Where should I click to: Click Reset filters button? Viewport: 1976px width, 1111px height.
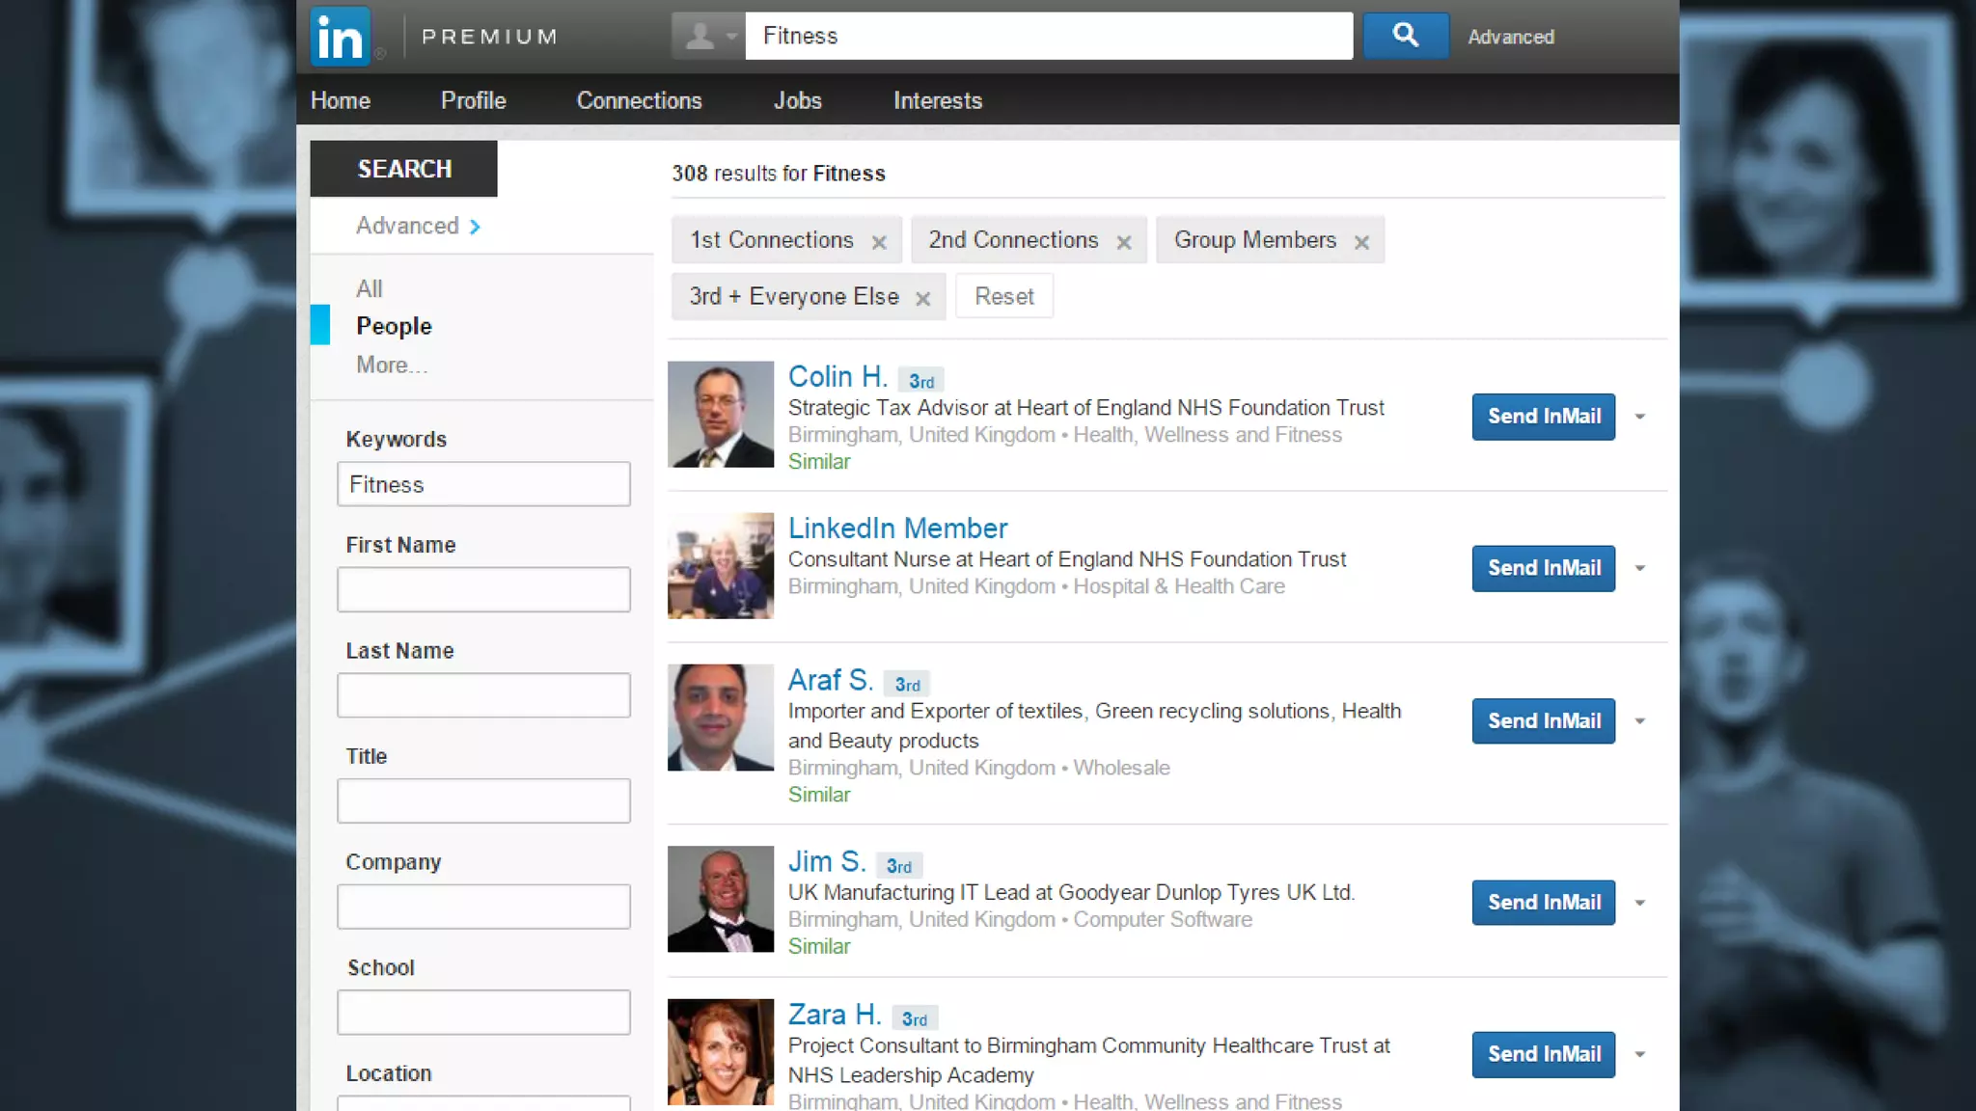click(1003, 296)
